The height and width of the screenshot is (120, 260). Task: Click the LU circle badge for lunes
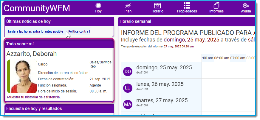[x=128, y=88]
